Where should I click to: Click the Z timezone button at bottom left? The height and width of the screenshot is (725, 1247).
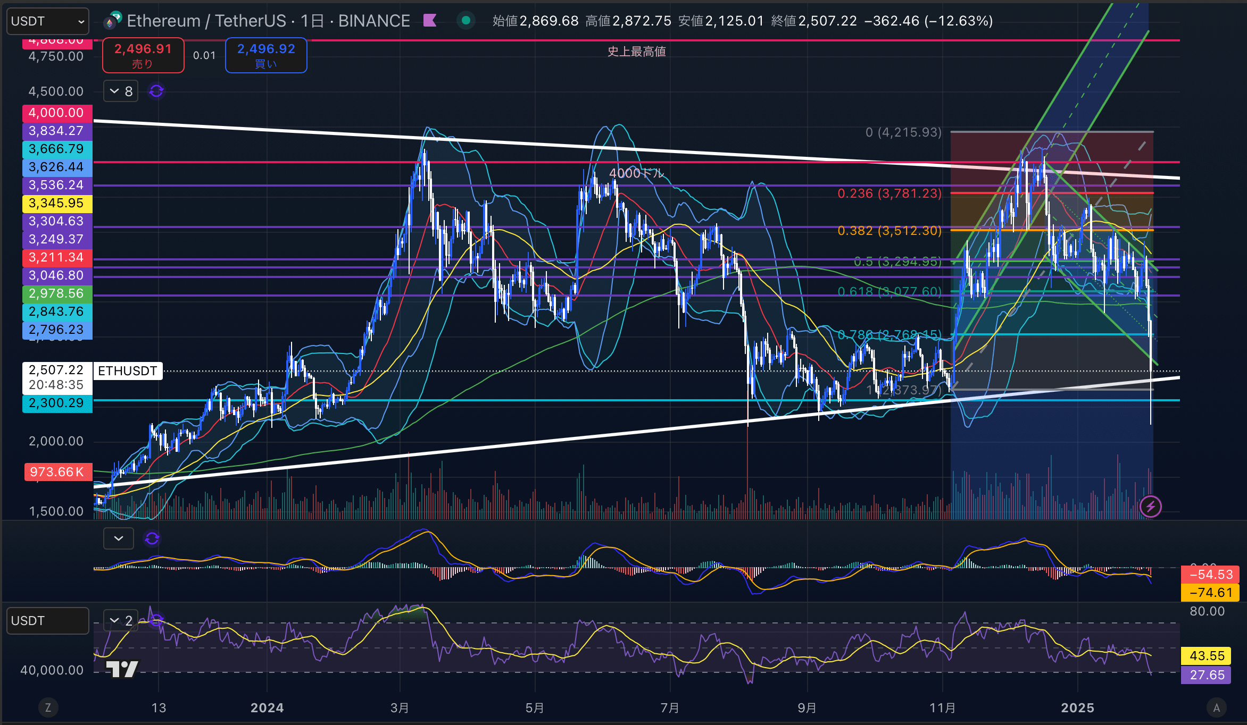pyautogui.click(x=48, y=707)
